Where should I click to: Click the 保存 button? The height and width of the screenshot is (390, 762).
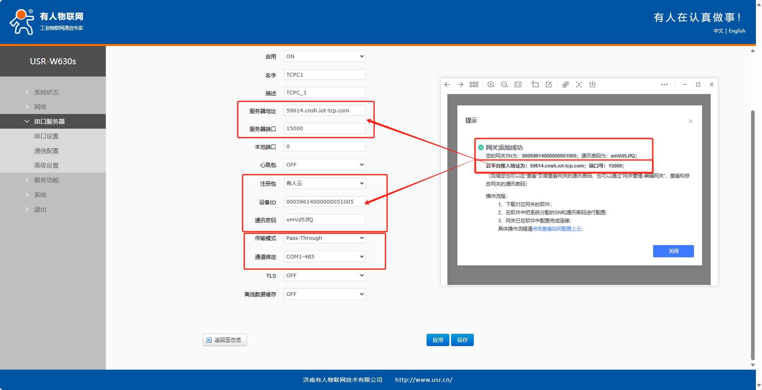pyautogui.click(x=462, y=340)
